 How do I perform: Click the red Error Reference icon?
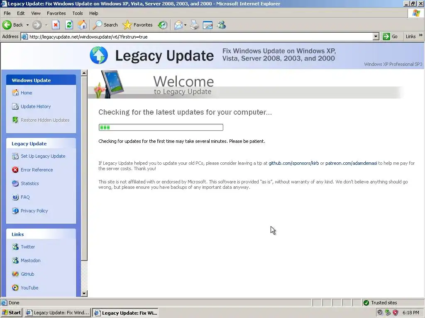15,169
